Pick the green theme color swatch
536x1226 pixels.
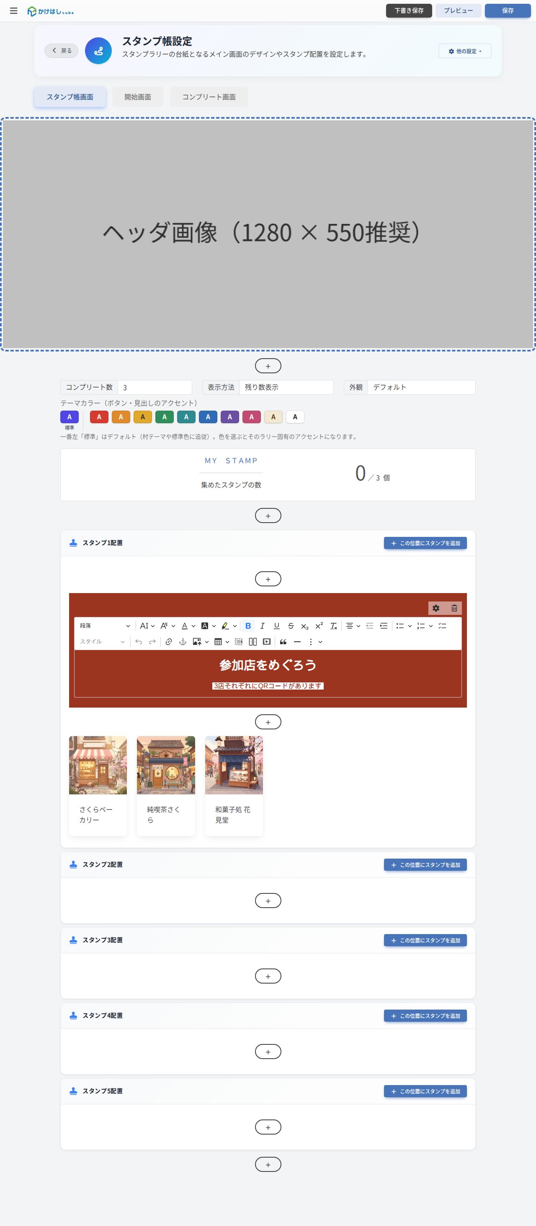click(x=165, y=417)
